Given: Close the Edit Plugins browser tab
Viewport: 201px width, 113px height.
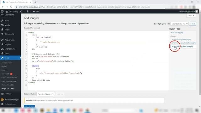Looking at the screenshot, I should pos(30,2).
